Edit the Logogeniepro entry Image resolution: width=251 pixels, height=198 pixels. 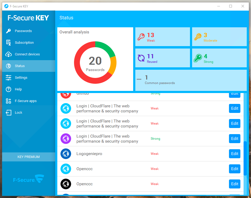click(235, 154)
